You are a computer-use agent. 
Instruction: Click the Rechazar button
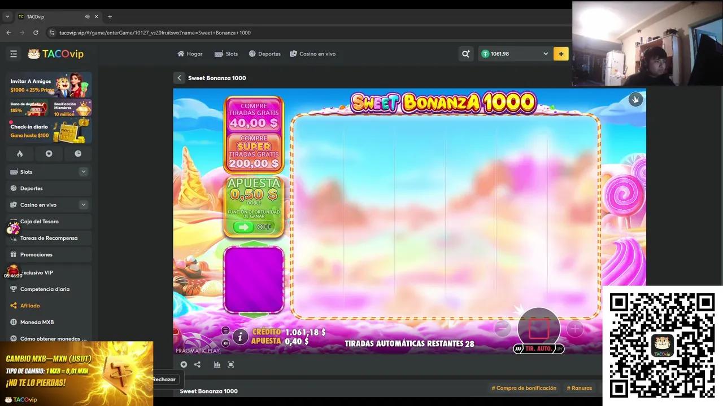point(164,379)
